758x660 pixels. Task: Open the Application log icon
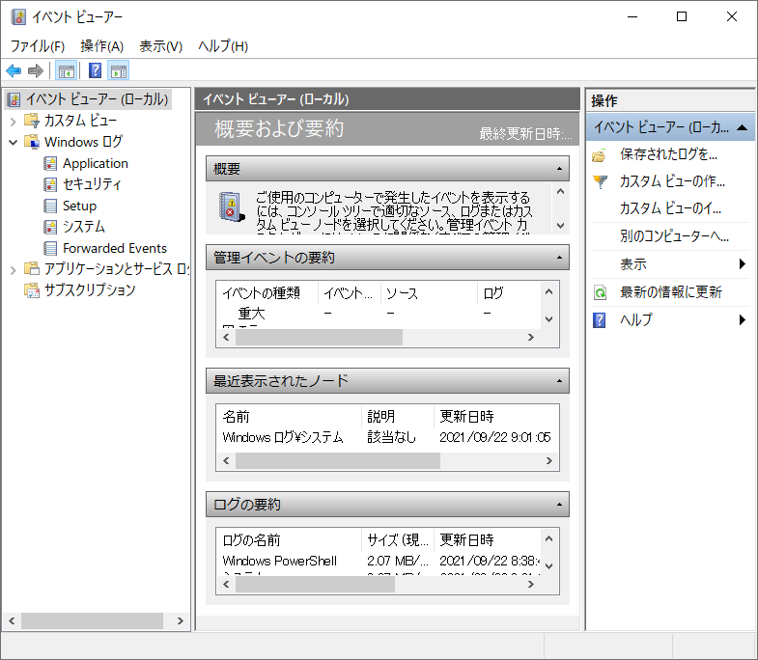coord(50,163)
